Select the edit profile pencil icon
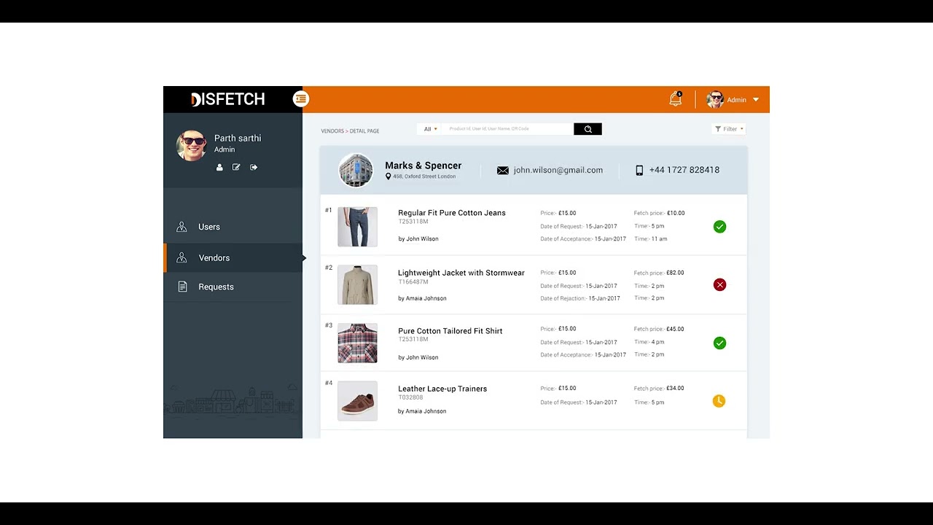This screenshot has width=933, height=525. pos(236,167)
